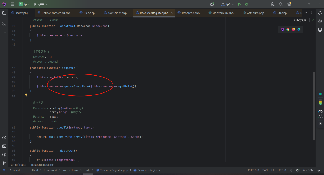Open the Database tool window on the right

tap(320, 30)
